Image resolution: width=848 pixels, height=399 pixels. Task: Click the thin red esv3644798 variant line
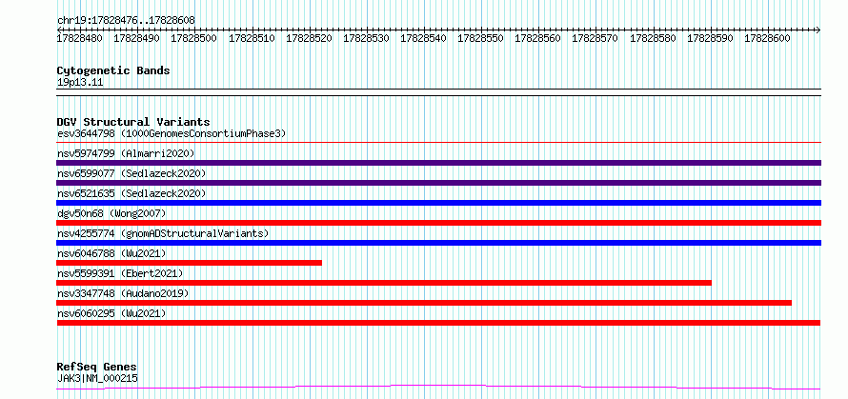point(438,142)
